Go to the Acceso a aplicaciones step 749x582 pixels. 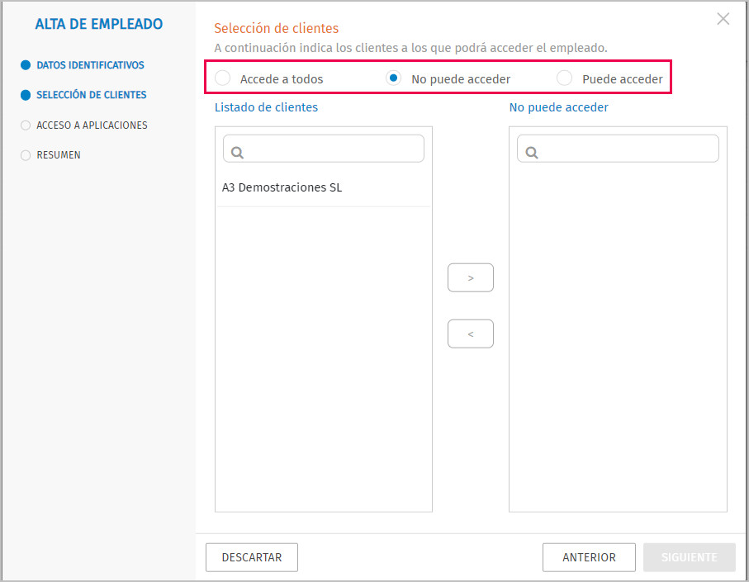coord(92,125)
